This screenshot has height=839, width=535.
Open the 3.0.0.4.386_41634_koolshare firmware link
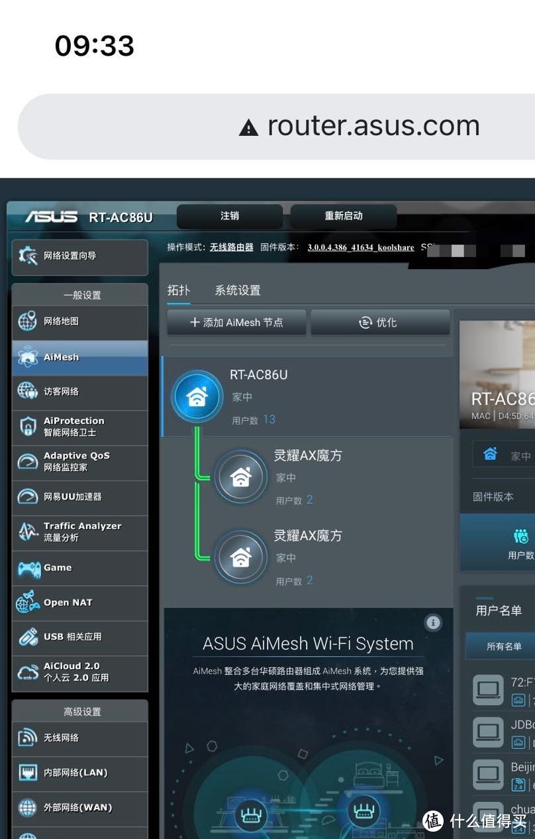point(361,247)
